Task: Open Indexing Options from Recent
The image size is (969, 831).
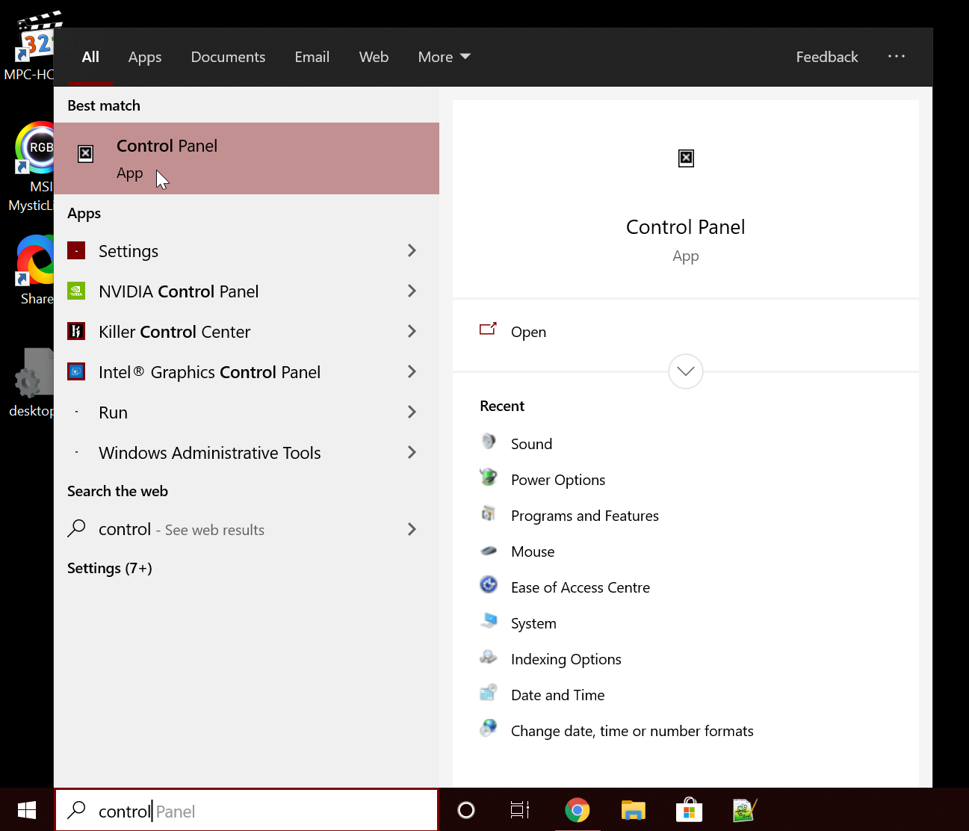Action: (x=566, y=659)
